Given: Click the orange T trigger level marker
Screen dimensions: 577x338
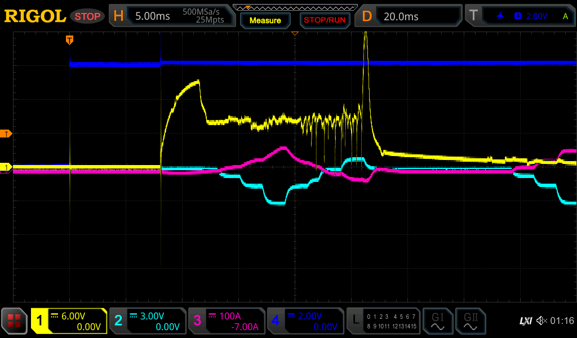Looking at the screenshot, I should (x=6, y=134).
